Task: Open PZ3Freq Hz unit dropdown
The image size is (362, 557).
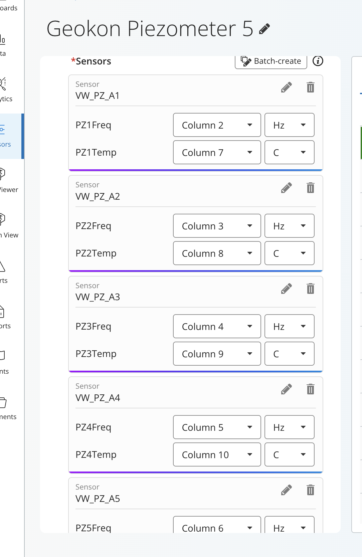Action: click(x=290, y=326)
